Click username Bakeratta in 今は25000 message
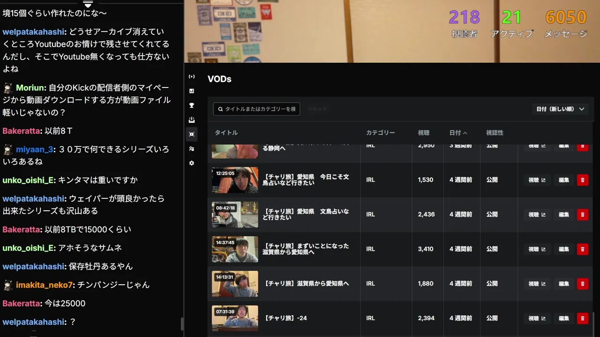 [x=21, y=304]
